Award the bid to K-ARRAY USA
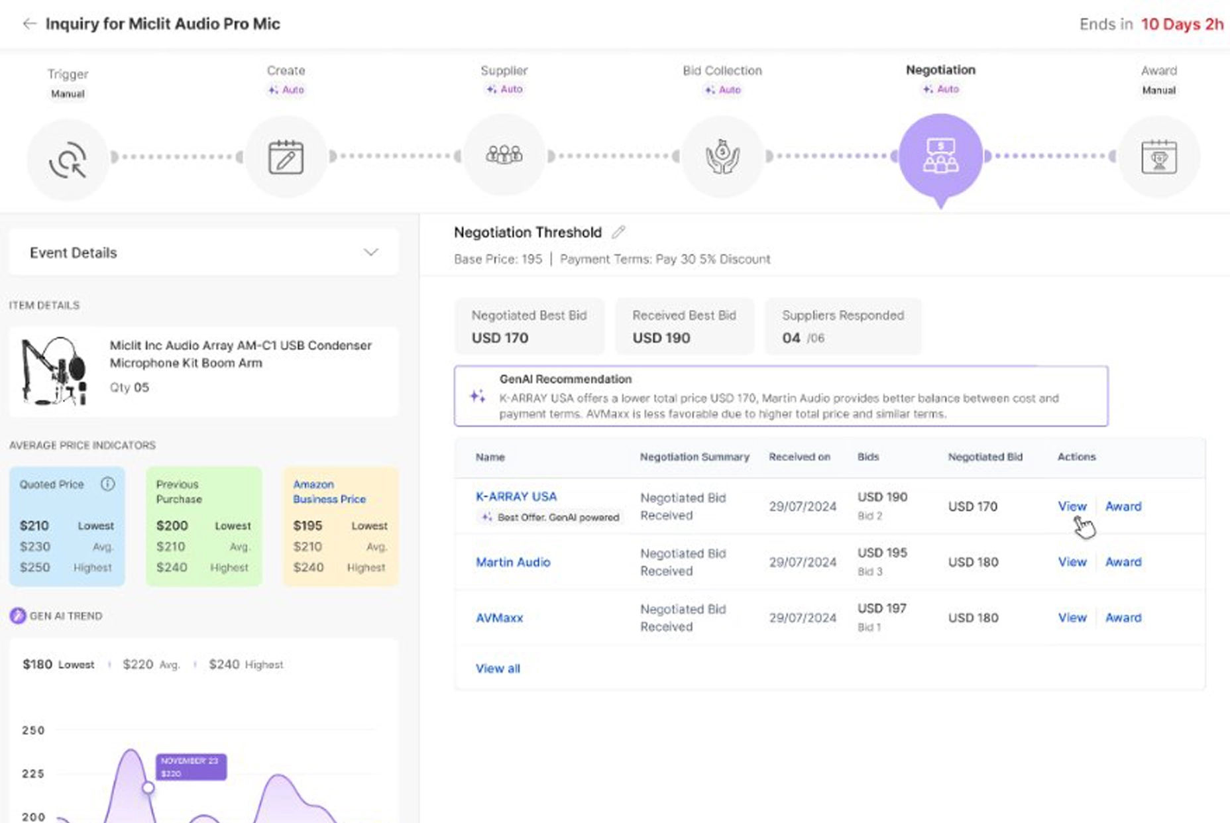1230x823 pixels. click(1123, 506)
